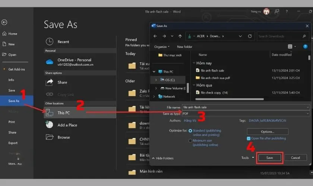Click the vertical scrollbar of file list
The width and height of the screenshot is (313, 186).
309,58
